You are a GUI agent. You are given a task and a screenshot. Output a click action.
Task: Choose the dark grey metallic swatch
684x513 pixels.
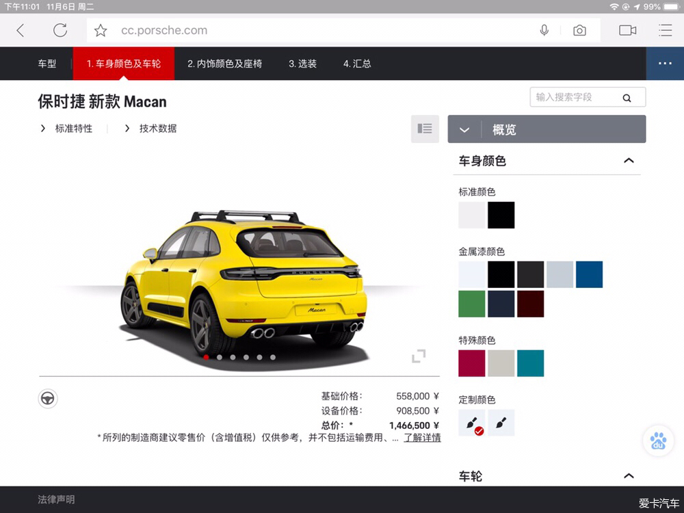point(531,274)
